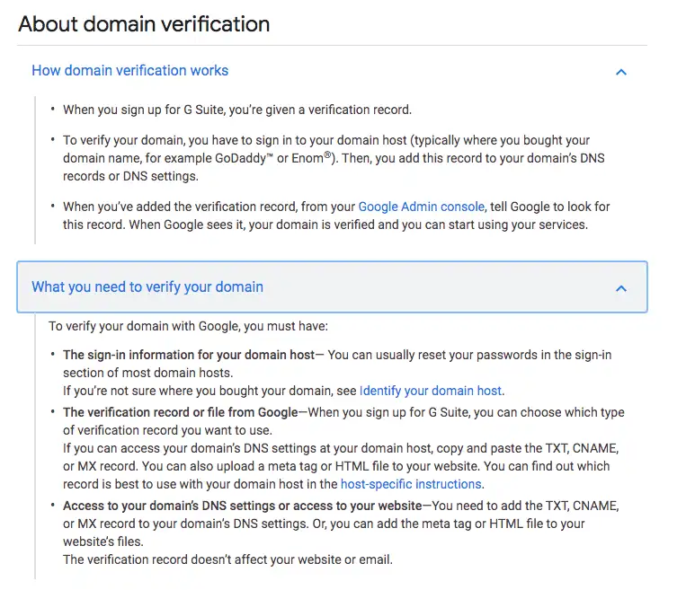Click the 'About domain verification' page heading
Screen dimensions: 695x590
tap(144, 24)
